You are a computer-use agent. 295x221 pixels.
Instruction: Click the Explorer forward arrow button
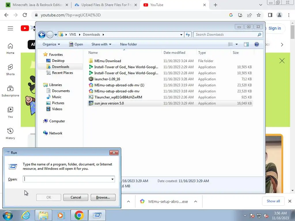[50, 35]
